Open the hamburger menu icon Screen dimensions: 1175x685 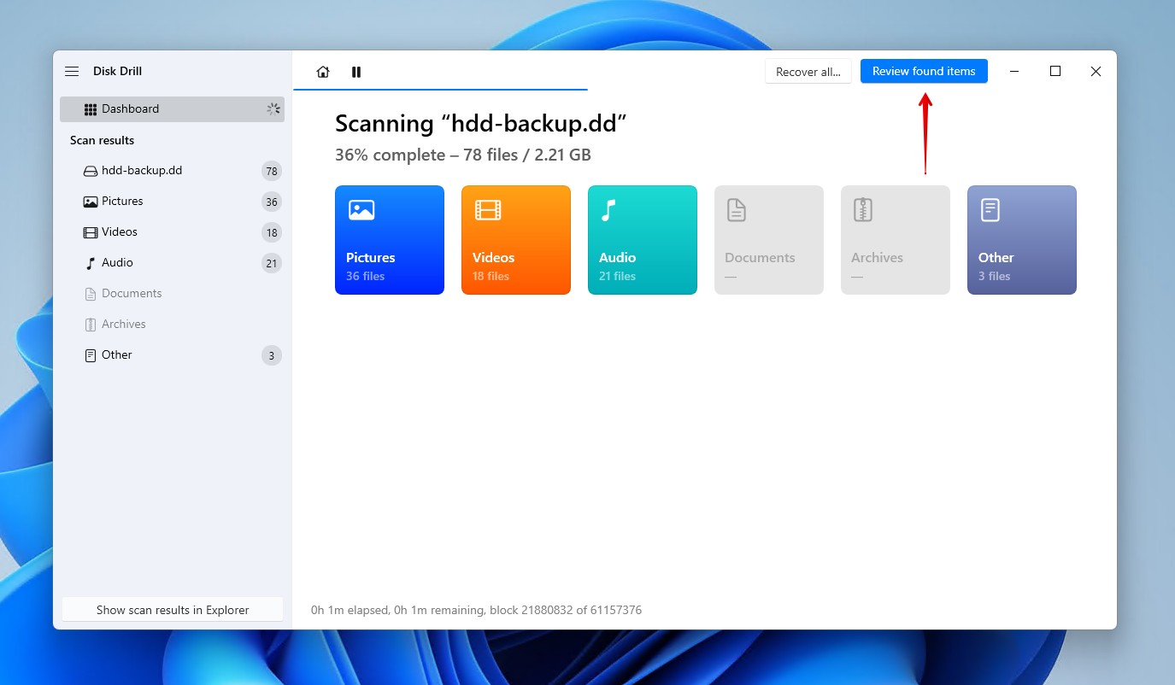(x=72, y=72)
